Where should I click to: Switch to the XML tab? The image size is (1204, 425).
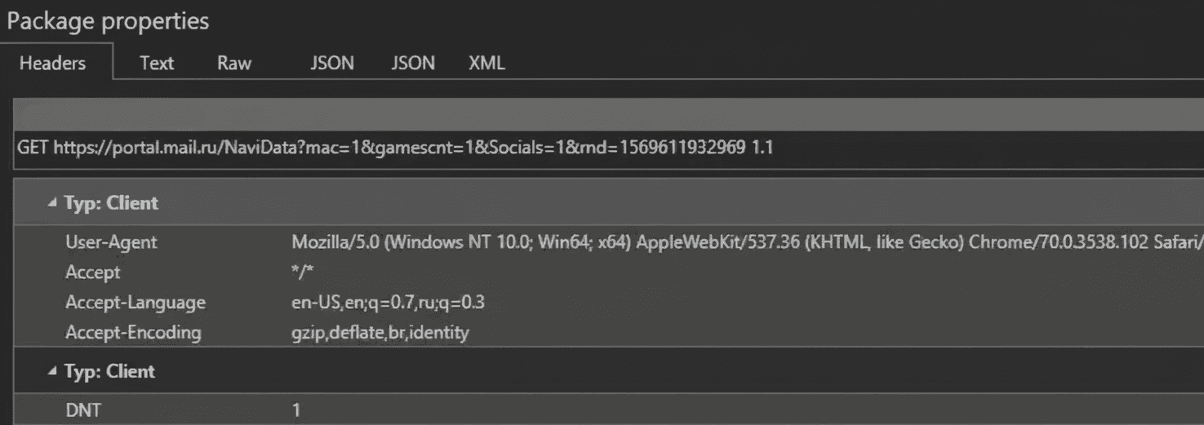tap(486, 63)
